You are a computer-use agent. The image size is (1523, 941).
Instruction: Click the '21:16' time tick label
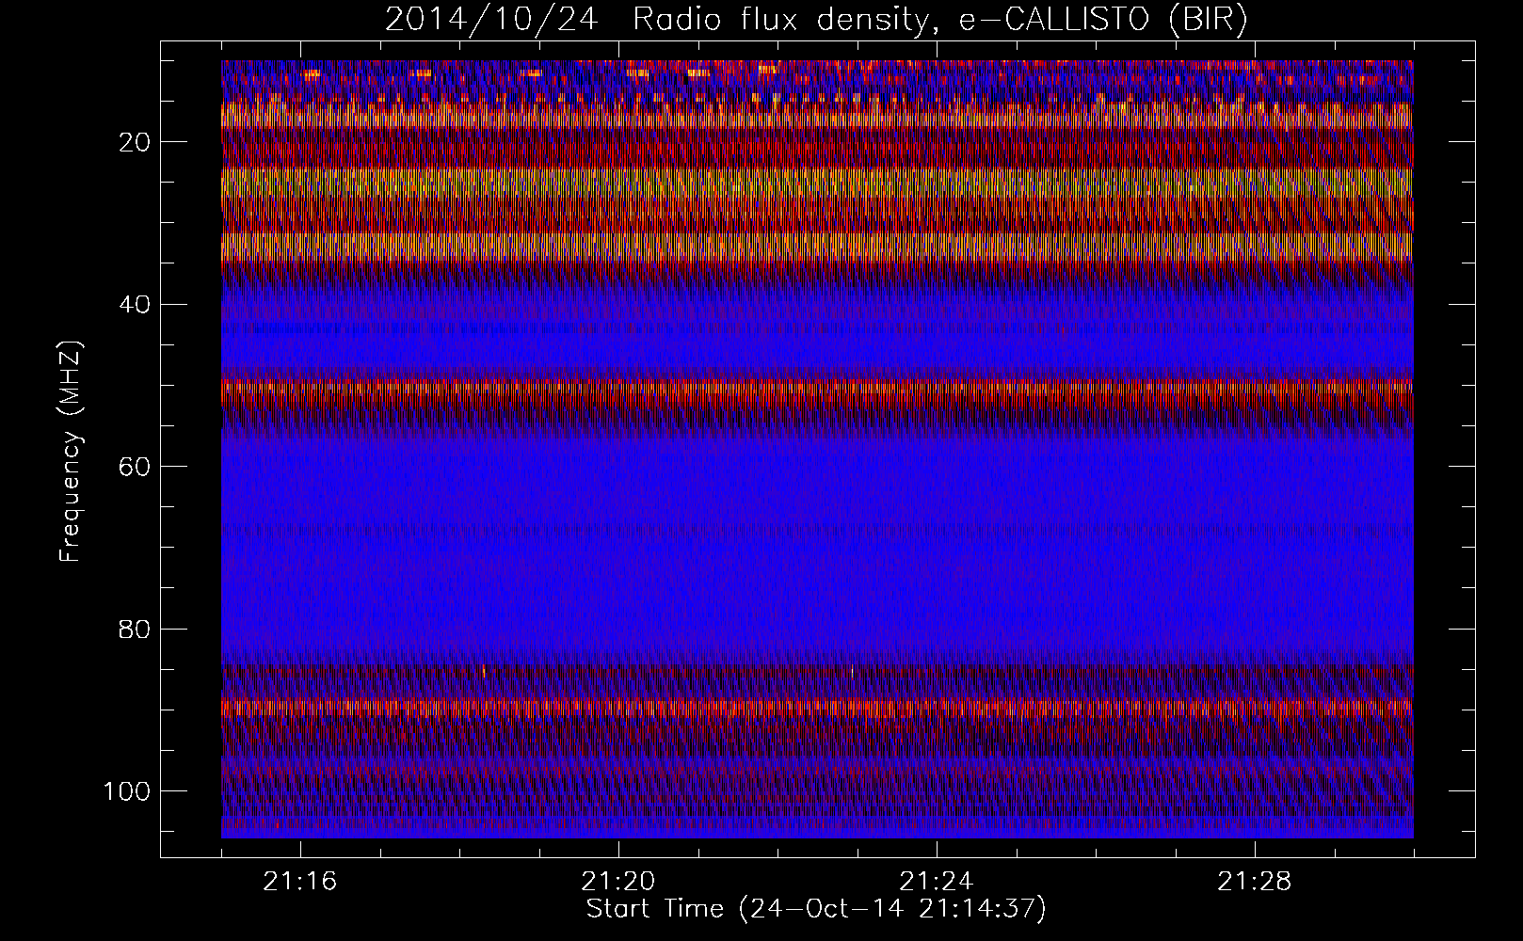click(300, 882)
